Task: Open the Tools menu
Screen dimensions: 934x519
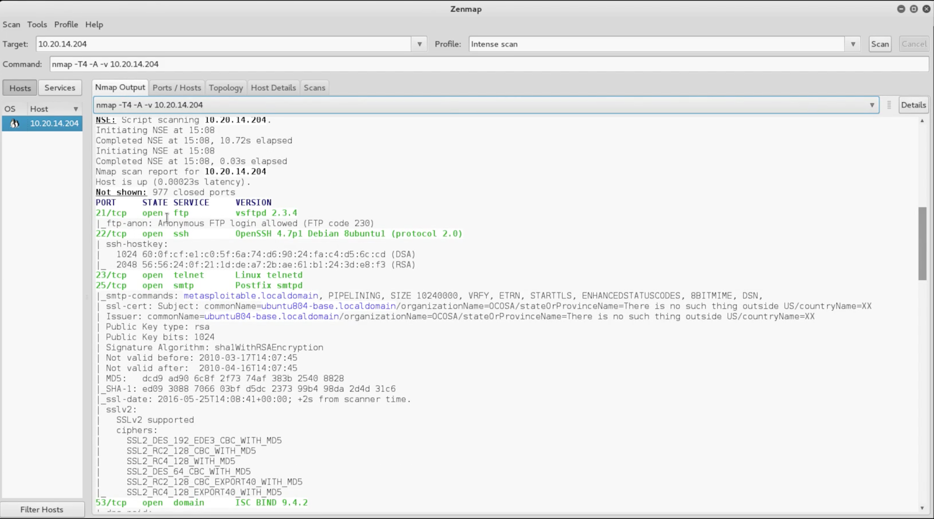Action: coord(37,25)
